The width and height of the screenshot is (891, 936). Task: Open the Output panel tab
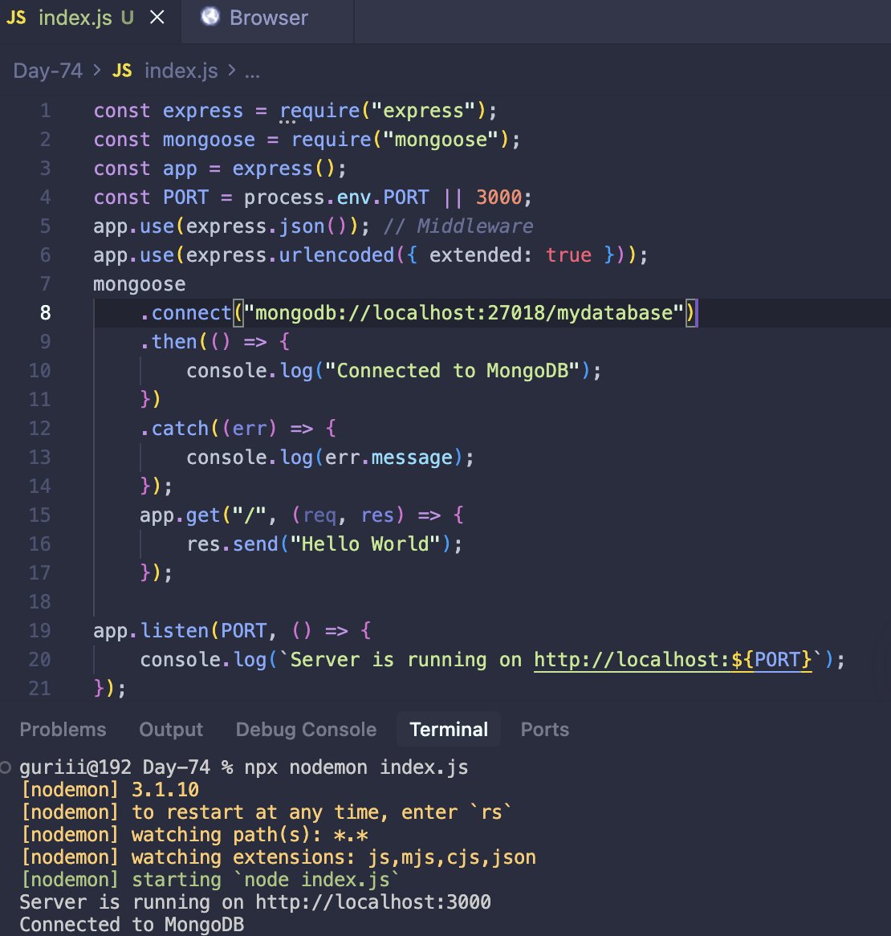point(171,730)
